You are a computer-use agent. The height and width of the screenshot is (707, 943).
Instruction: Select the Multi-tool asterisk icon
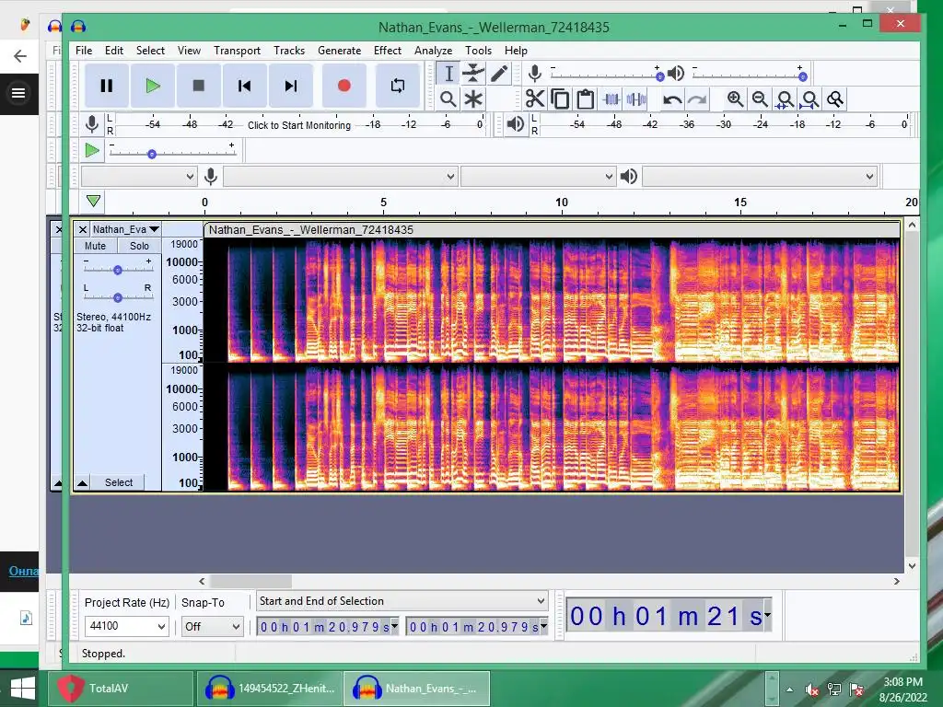coord(473,99)
